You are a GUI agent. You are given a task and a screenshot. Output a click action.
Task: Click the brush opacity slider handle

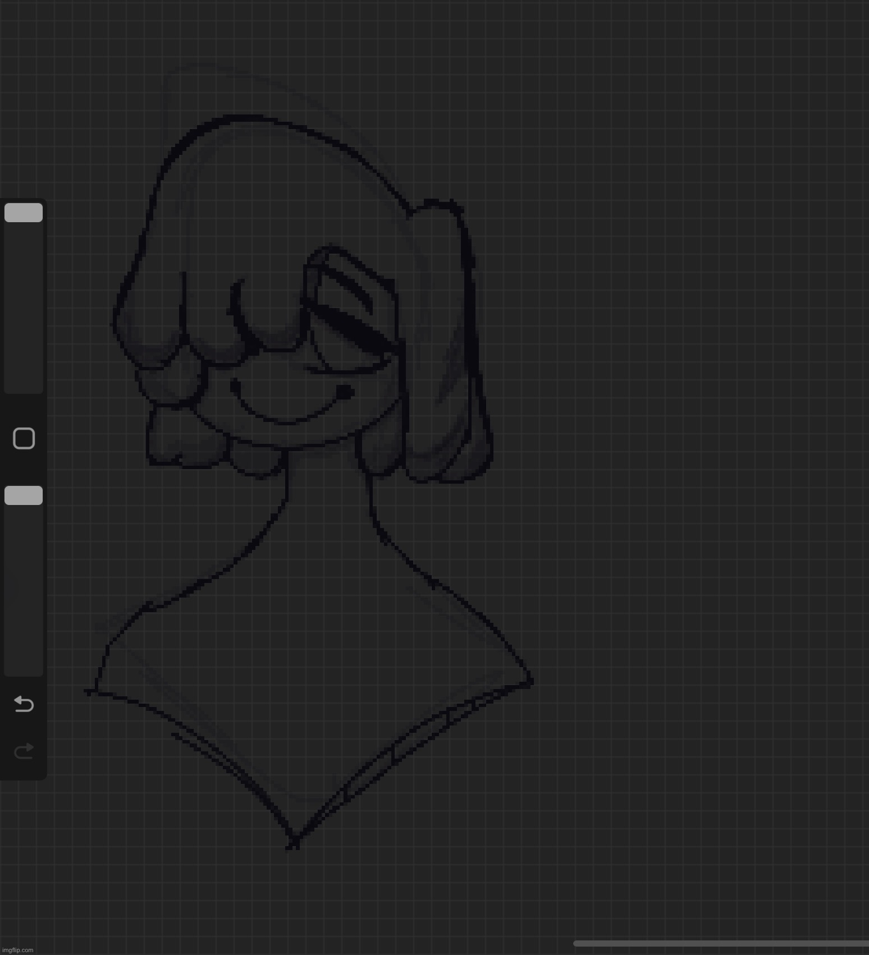tap(24, 495)
